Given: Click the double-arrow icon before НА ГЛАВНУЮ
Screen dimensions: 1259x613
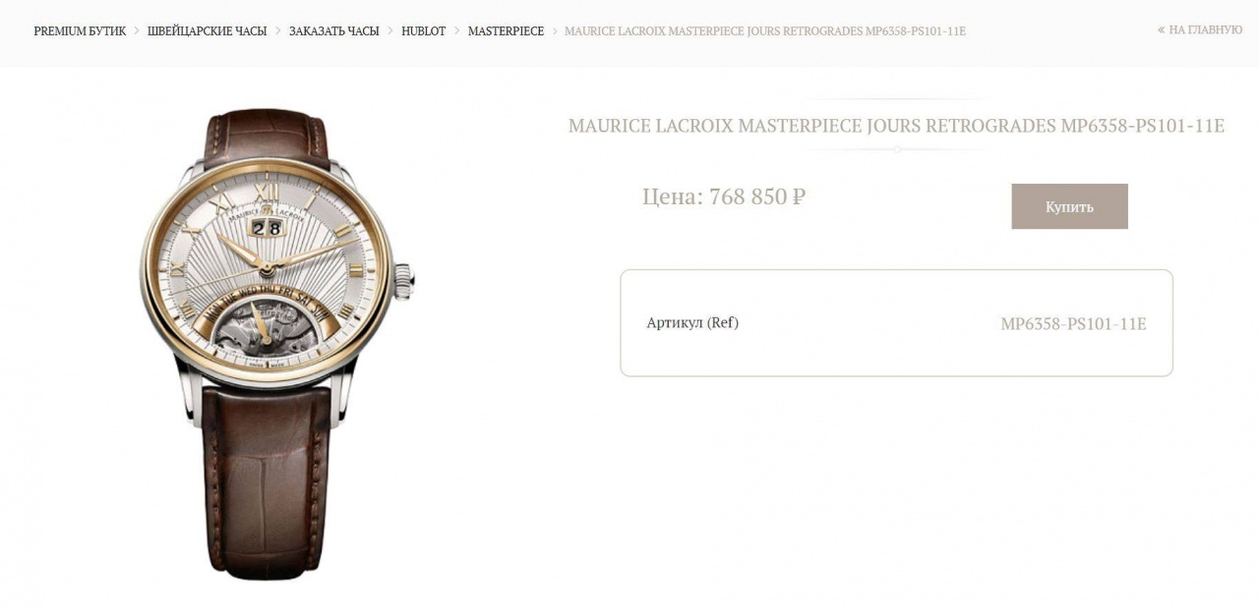Looking at the screenshot, I should (x=1162, y=30).
